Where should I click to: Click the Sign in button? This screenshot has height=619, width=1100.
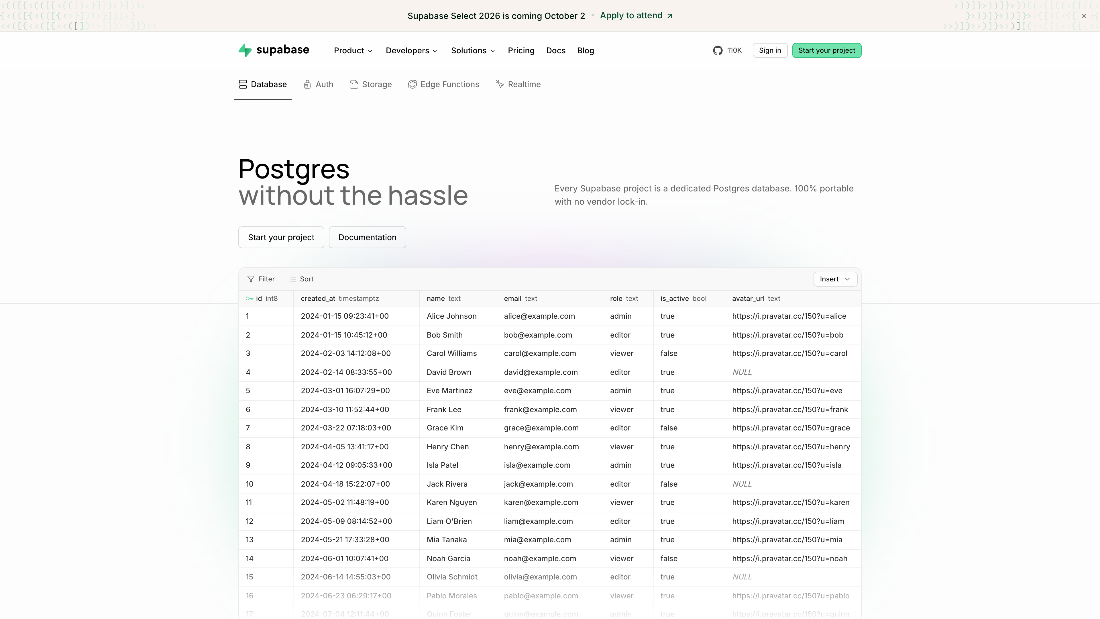[769, 50]
